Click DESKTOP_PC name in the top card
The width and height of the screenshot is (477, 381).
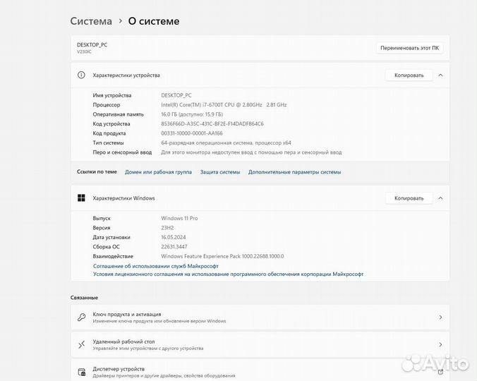tap(92, 44)
